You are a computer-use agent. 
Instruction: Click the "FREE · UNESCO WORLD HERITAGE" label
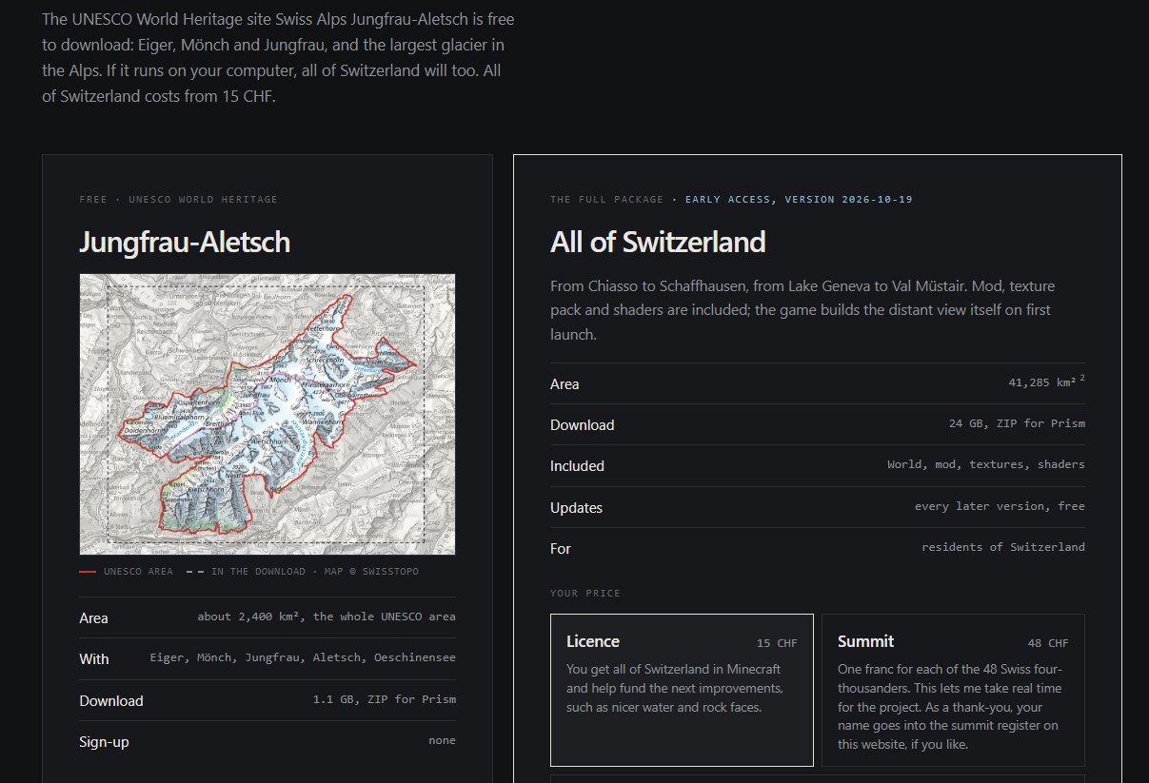click(x=179, y=200)
